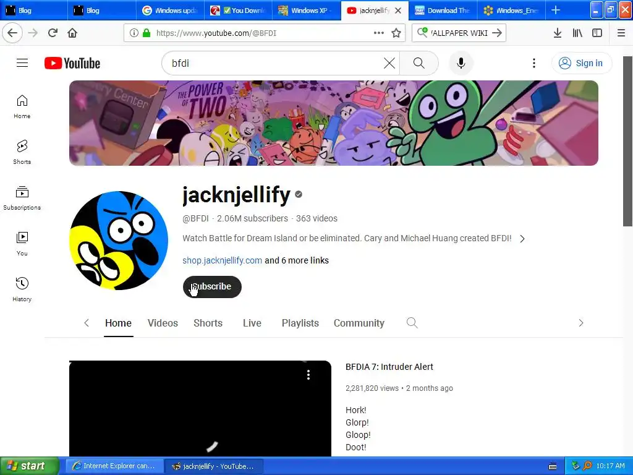Viewport: 633px width, 475px height.
Task: Open the browser home page icon
Action: pyautogui.click(x=72, y=33)
